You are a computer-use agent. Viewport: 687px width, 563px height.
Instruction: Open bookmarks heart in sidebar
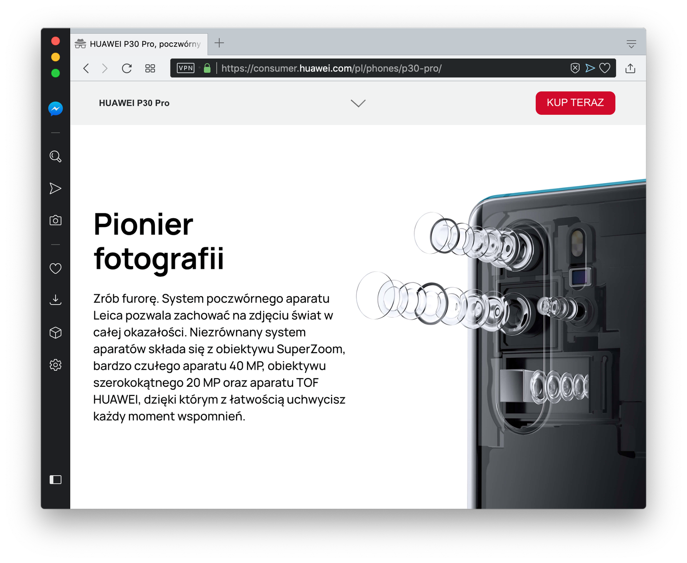[56, 269]
